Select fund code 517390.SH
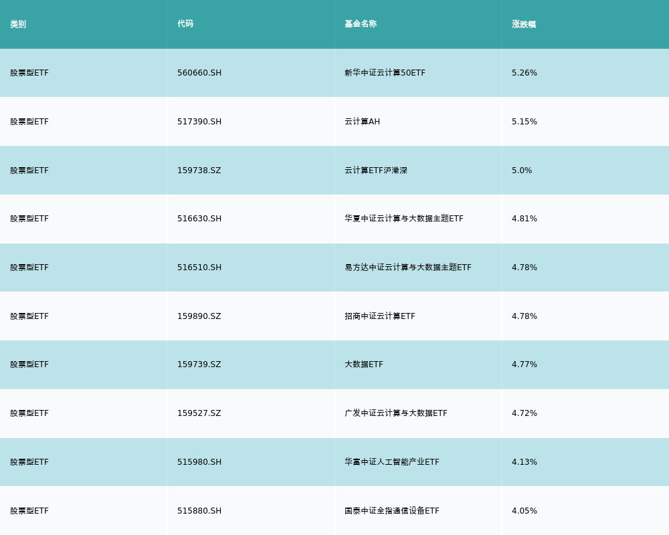 [199, 122]
